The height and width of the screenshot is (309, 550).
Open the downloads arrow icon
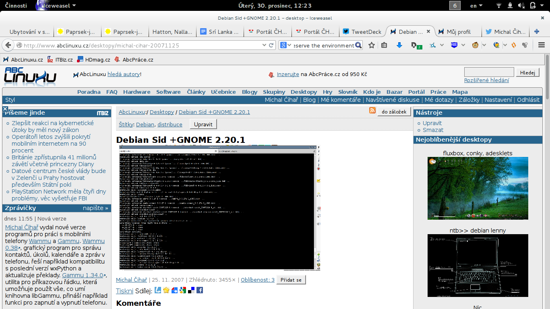click(399, 45)
